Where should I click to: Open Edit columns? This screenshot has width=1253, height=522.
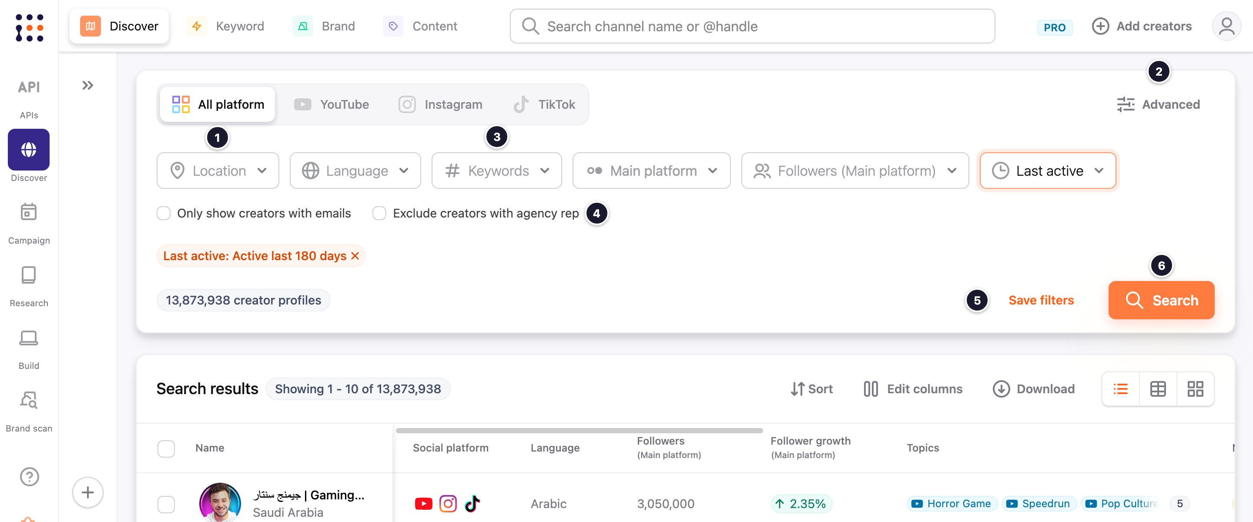coord(912,389)
